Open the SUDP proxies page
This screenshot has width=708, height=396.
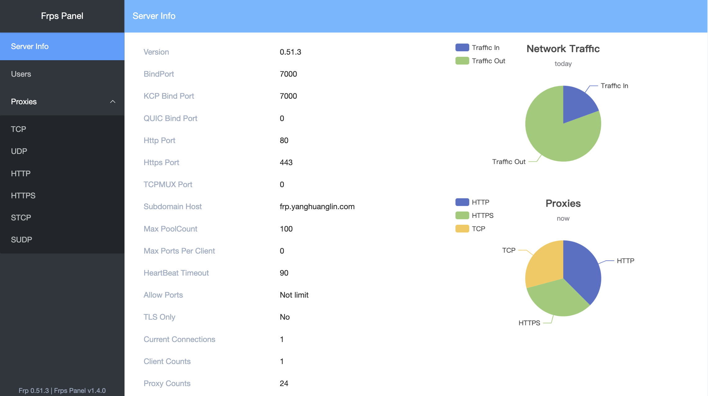(21, 240)
